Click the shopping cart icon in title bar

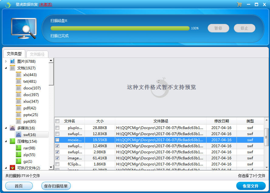239,5
